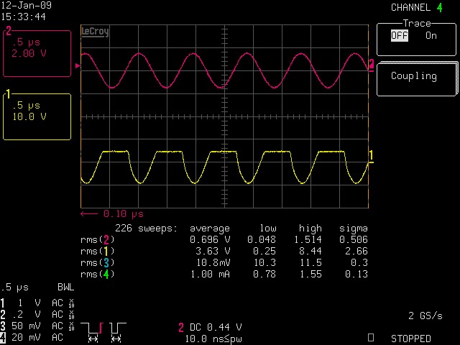Click the STOPPED acquisition status
This screenshot has width=460, height=345.
pyautogui.click(x=410, y=339)
